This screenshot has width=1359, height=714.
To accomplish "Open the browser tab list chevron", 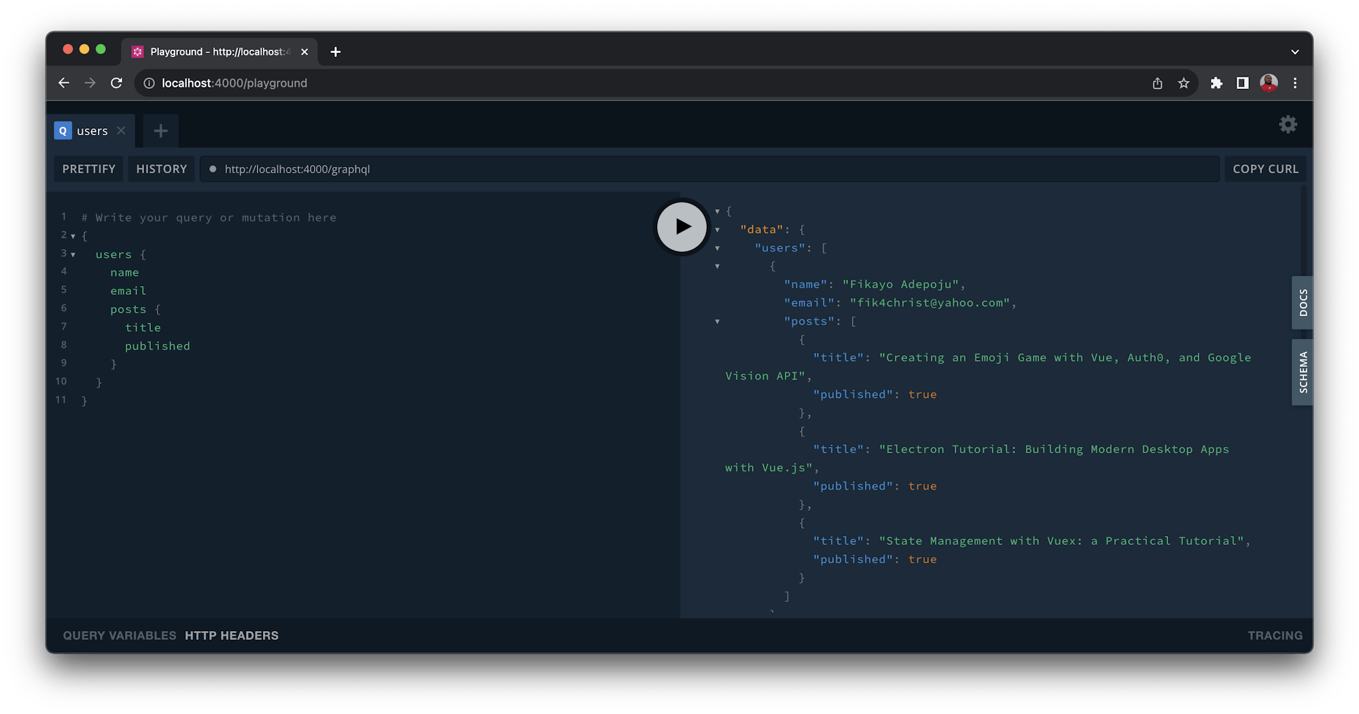I will point(1295,51).
